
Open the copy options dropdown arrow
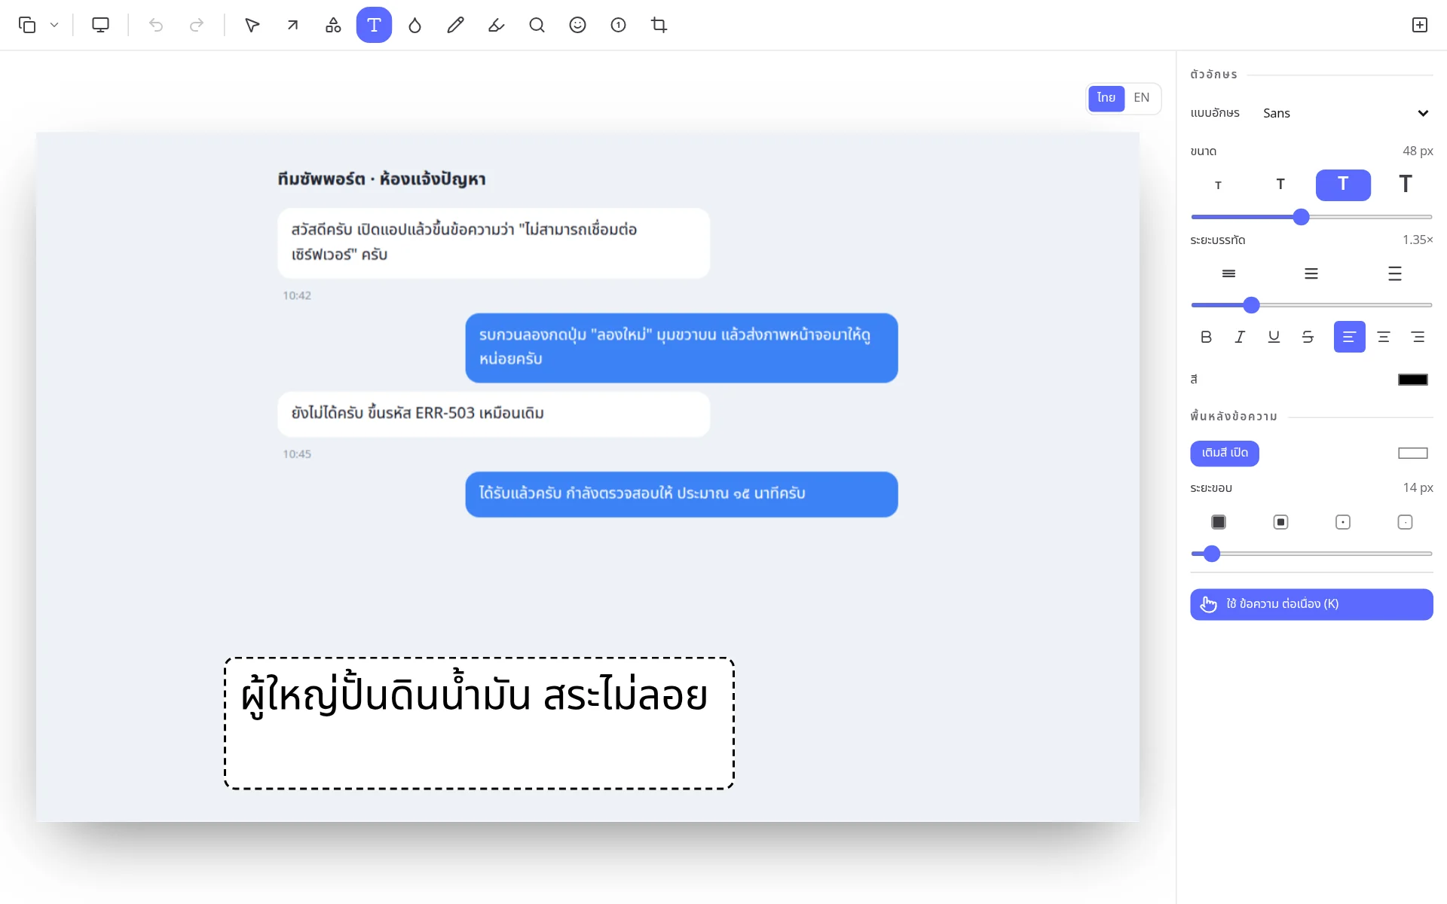[54, 25]
